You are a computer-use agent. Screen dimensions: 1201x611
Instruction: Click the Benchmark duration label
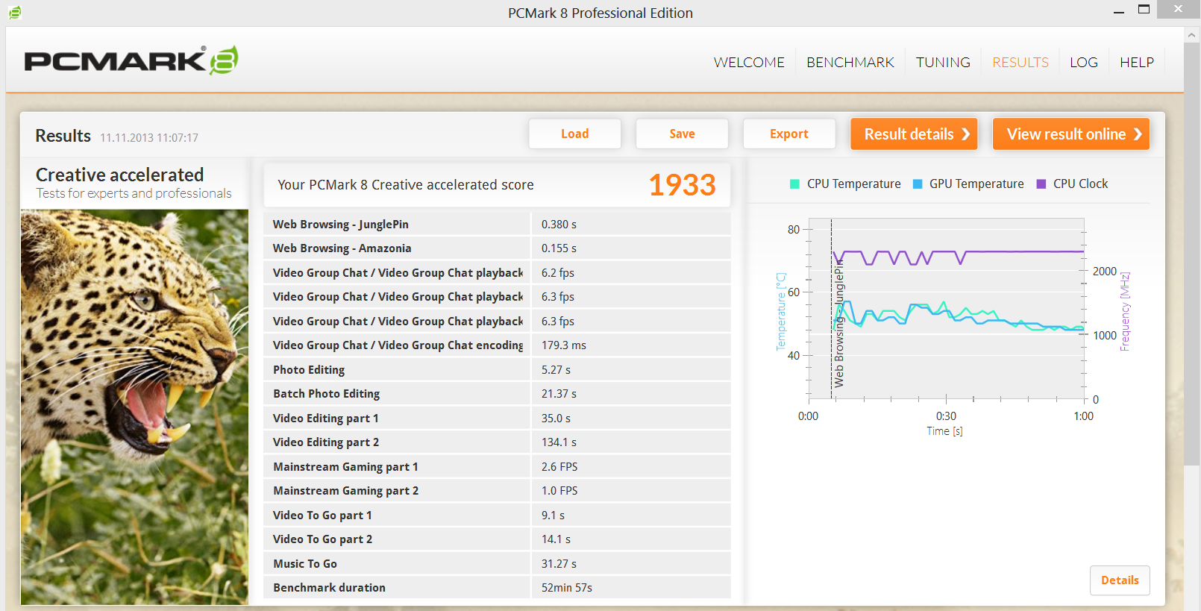point(330,588)
